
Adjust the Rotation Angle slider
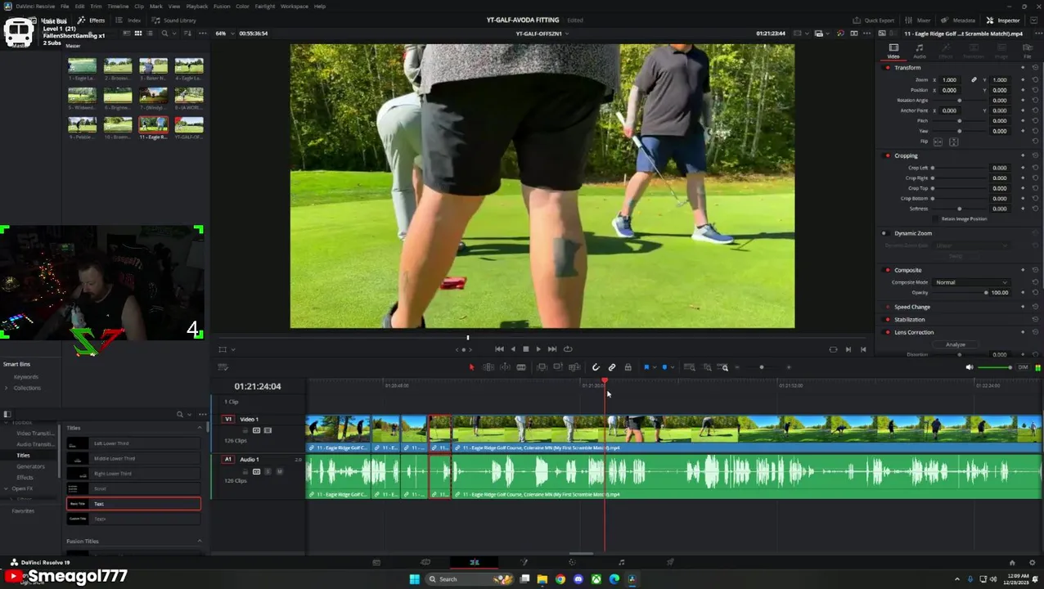click(x=959, y=101)
